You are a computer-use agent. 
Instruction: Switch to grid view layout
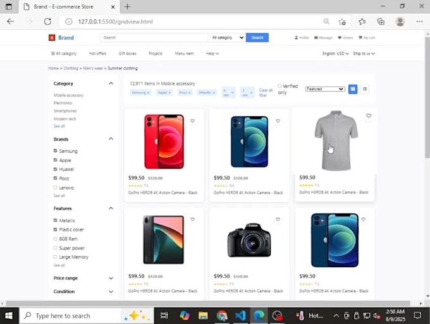[353, 89]
